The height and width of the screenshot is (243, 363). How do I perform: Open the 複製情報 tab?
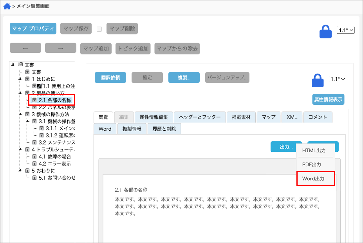point(132,129)
